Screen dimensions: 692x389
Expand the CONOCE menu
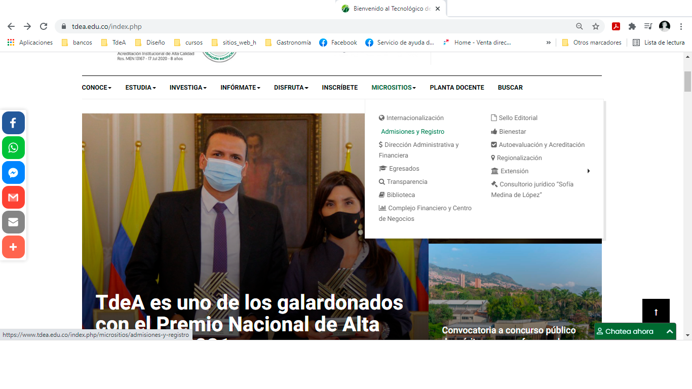pos(96,88)
